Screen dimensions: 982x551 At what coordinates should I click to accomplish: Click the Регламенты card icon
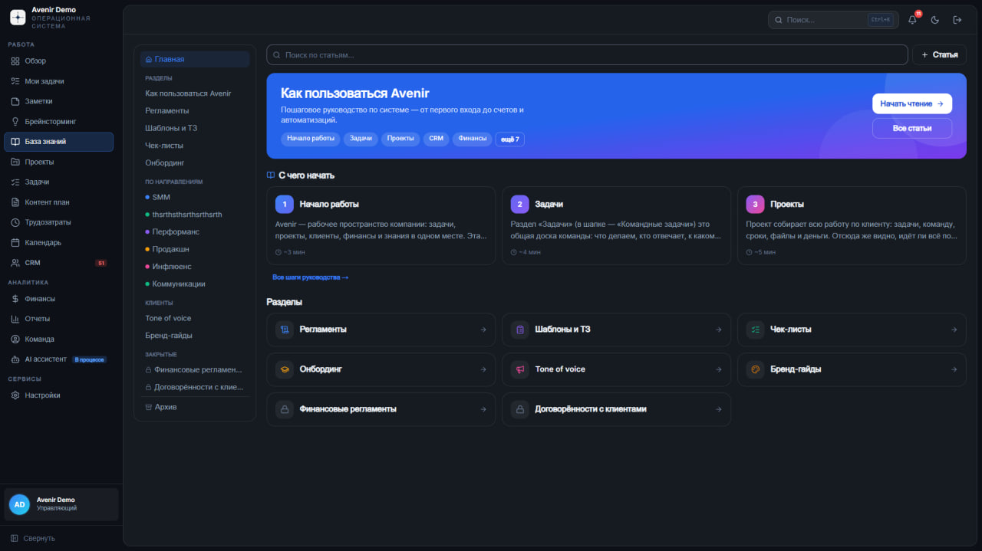click(x=285, y=330)
